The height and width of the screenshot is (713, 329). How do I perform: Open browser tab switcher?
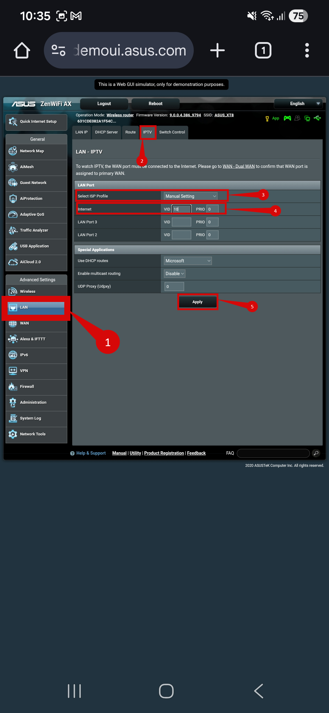pos(263,50)
